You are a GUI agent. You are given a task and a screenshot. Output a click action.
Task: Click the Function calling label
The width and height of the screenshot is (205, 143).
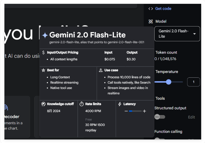pos(168,132)
